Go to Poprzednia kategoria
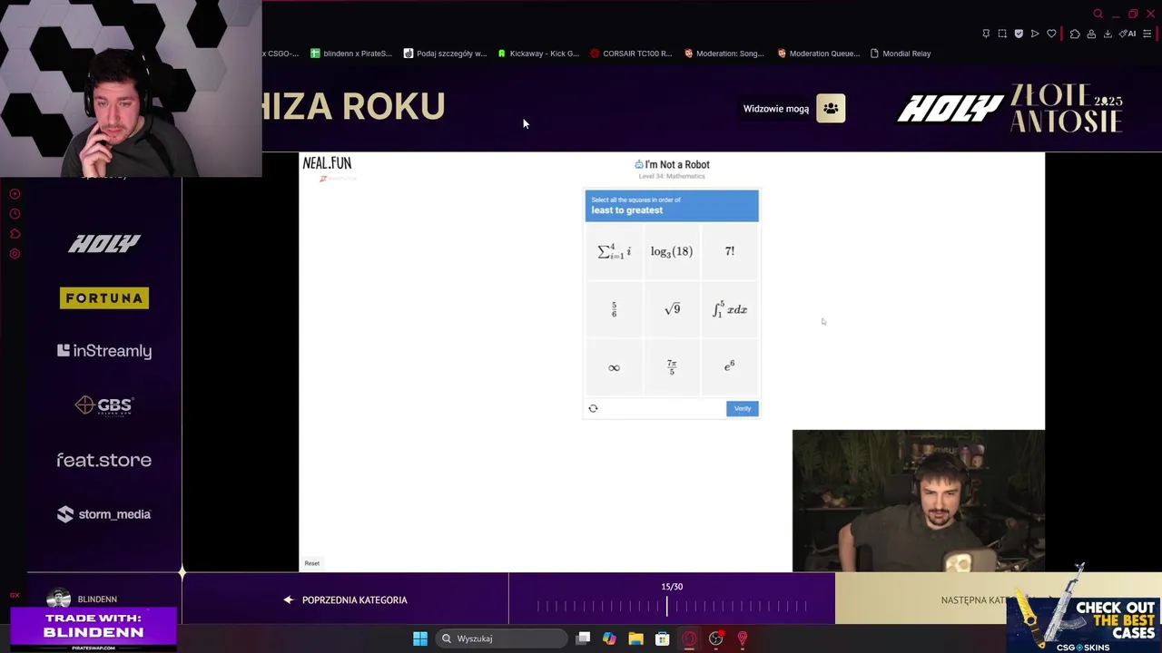 pyautogui.click(x=345, y=599)
